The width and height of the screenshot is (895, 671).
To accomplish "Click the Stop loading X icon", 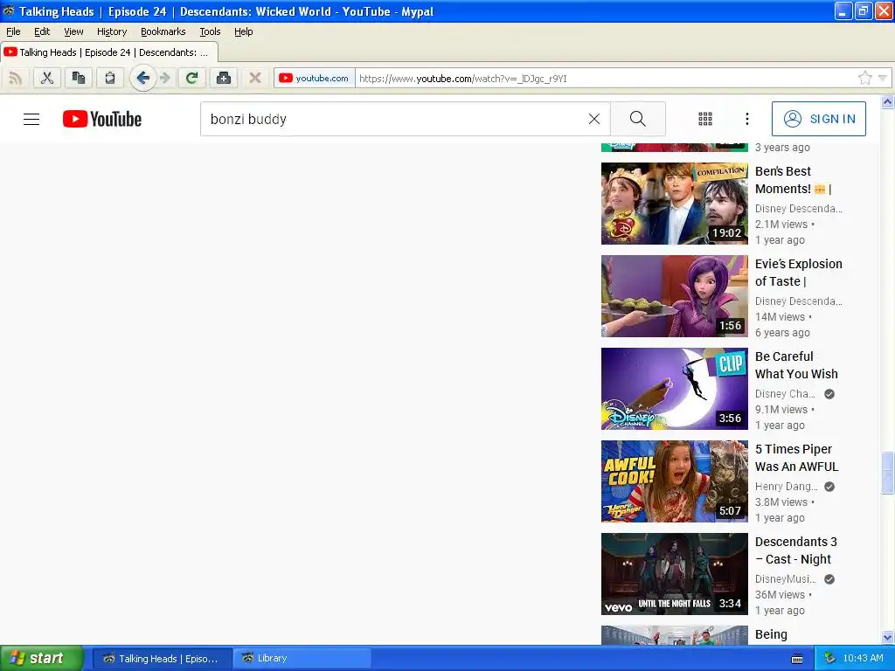I will pyautogui.click(x=255, y=78).
